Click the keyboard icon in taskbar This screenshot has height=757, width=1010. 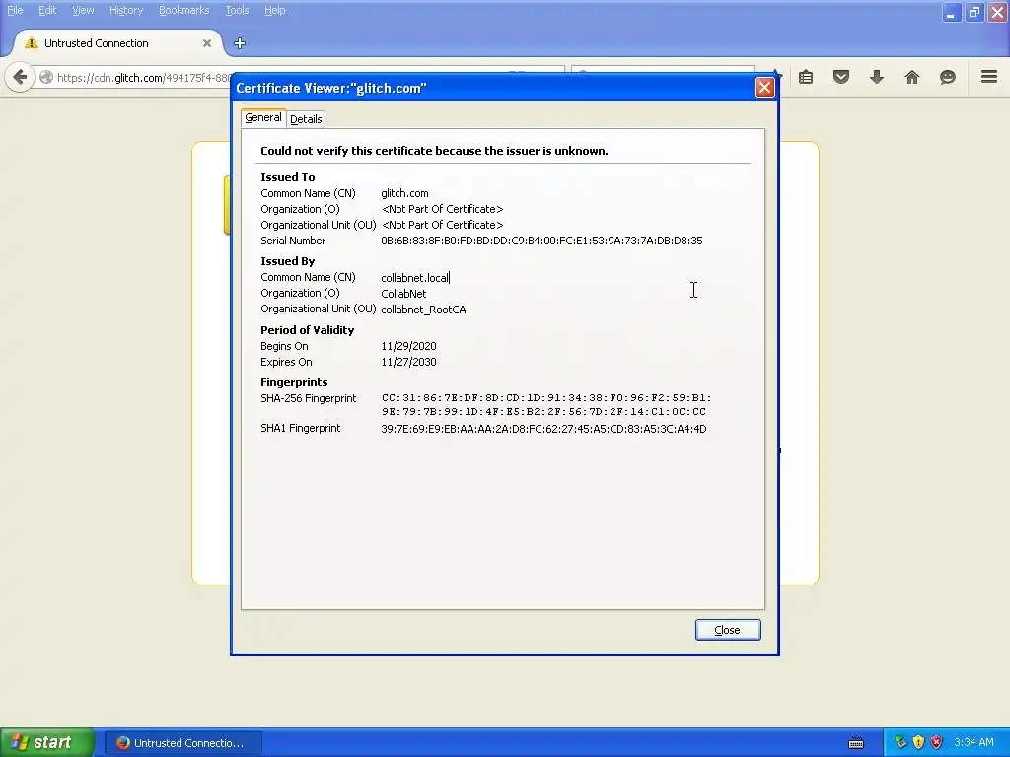pyautogui.click(x=856, y=743)
